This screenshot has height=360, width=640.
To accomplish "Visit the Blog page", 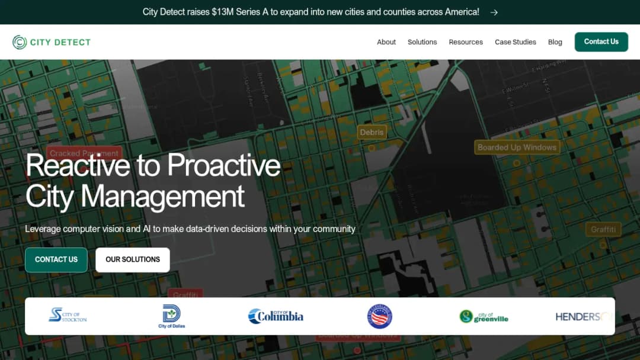I will pyautogui.click(x=555, y=42).
